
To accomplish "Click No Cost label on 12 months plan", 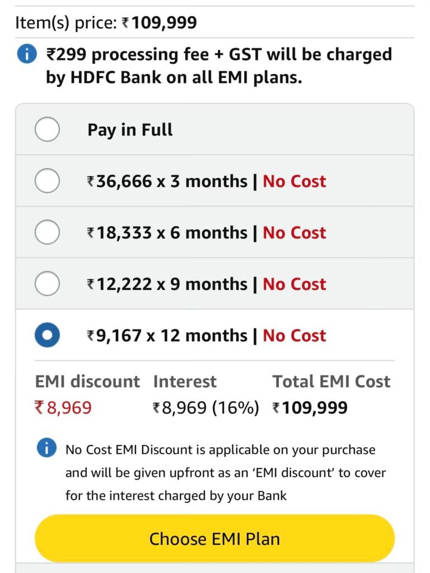I will pos(295,336).
